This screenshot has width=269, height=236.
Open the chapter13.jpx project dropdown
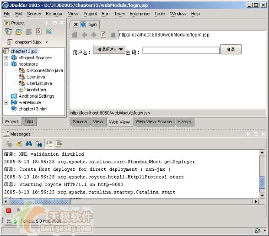(x=47, y=42)
